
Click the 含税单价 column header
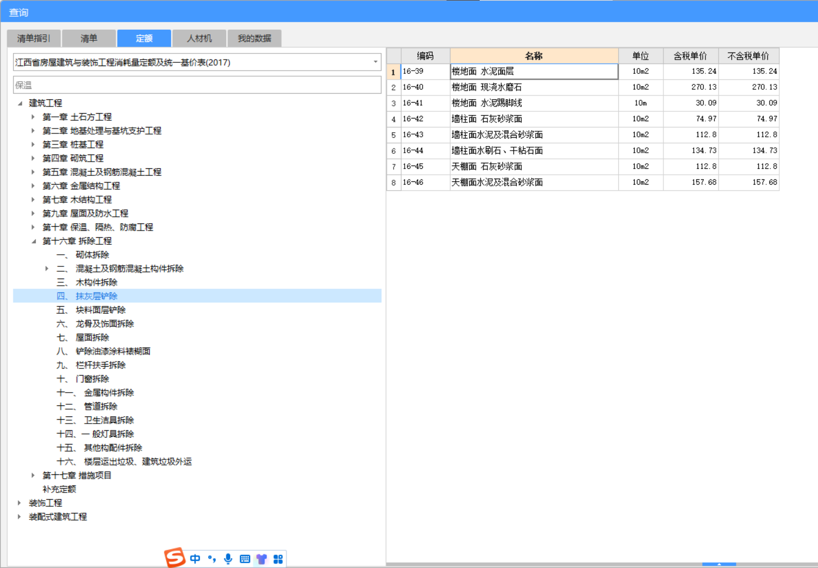pos(690,56)
